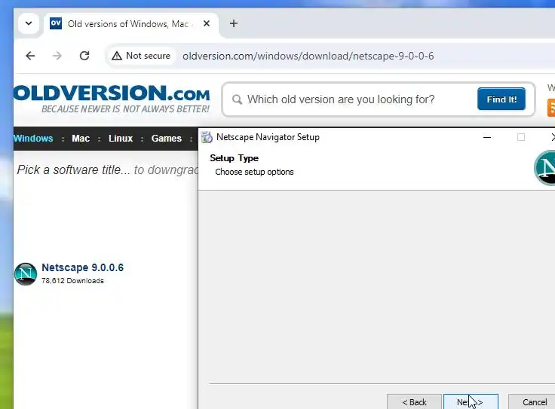Click the Find It! button
Viewport: 555px width, 409px height.
tap(501, 99)
